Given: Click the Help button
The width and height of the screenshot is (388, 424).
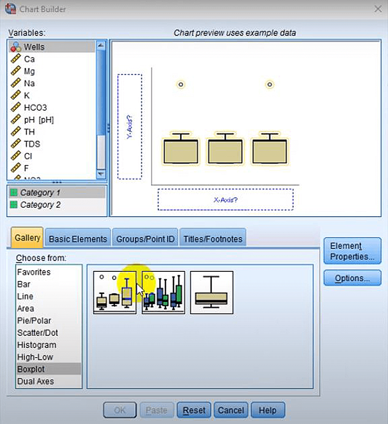Looking at the screenshot, I should point(268,410).
